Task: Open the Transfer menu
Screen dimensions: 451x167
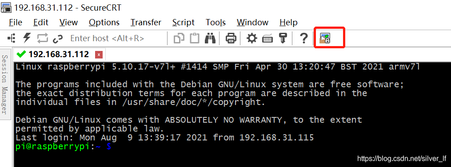Action: 146,23
